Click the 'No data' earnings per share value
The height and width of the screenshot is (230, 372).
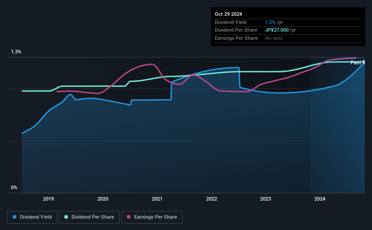coord(274,38)
